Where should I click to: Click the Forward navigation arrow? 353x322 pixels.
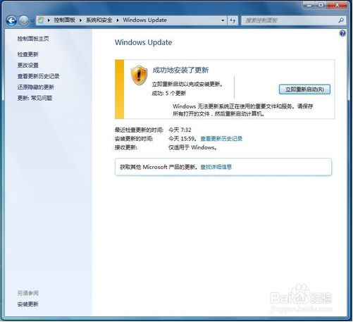tap(23, 21)
